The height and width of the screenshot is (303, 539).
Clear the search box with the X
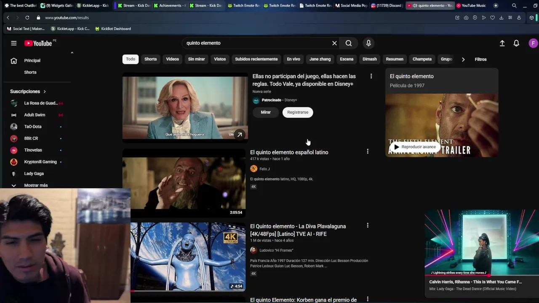[x=334, y=43]
